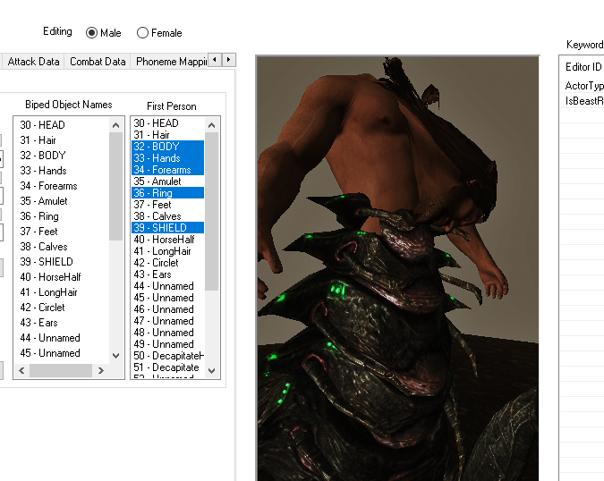Select '50 - DecapitateH' in First Person list

pyautogui.click(x=168, y=356)
